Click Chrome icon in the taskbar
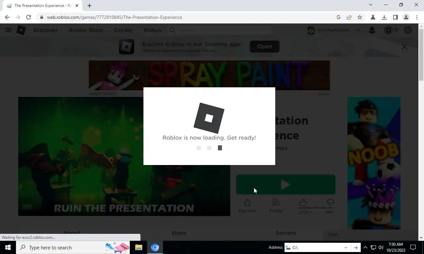424x254 pixels. point(155,247)
